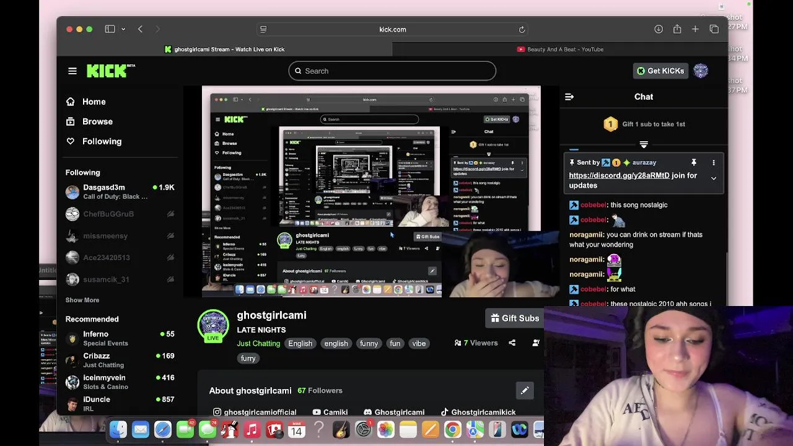Click ghostgirlcami LIVE avatar
This screenshot has height=446, width=793.
[x=213, y=326]
